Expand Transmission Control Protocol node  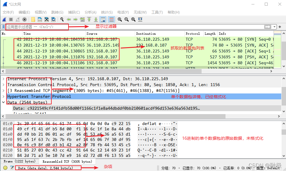point(4,85)
